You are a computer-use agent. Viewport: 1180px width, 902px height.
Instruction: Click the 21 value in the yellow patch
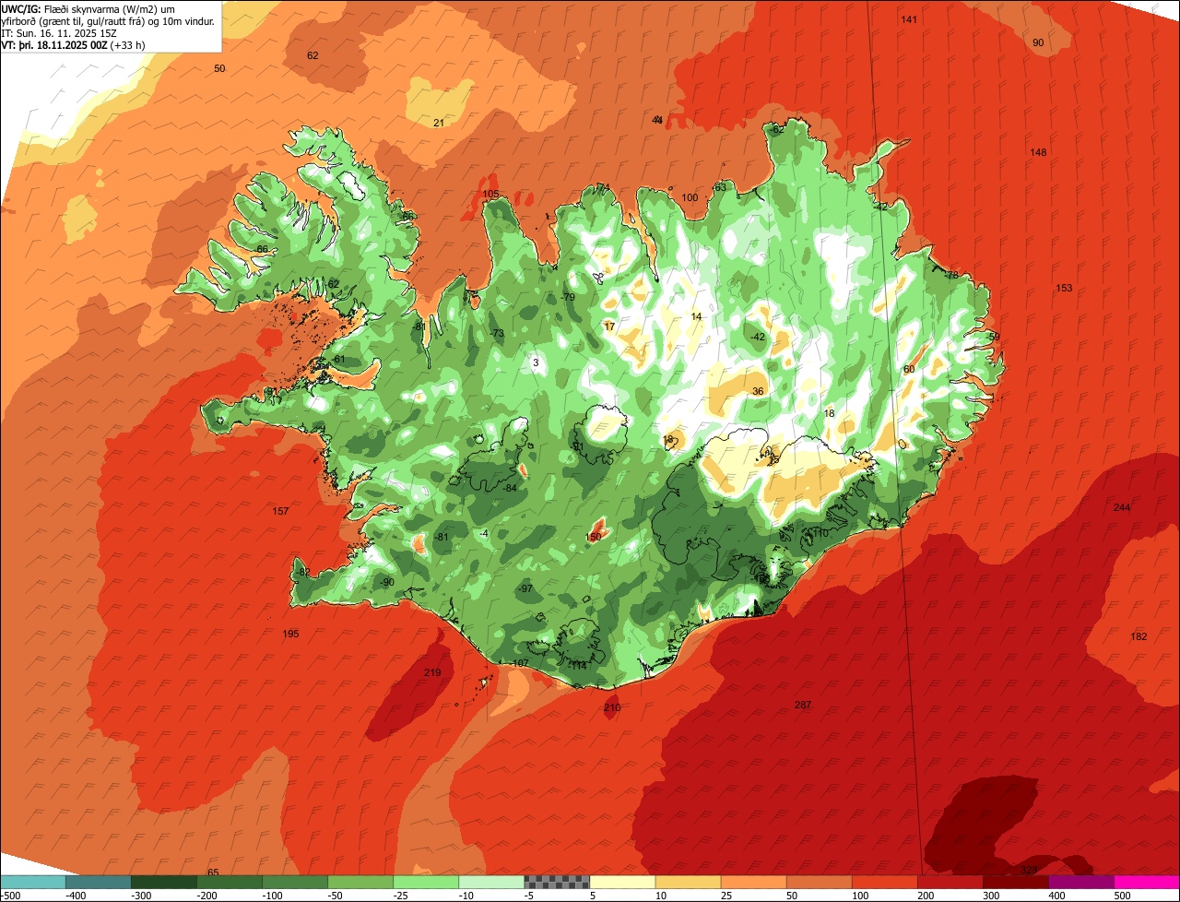point(439,123)
